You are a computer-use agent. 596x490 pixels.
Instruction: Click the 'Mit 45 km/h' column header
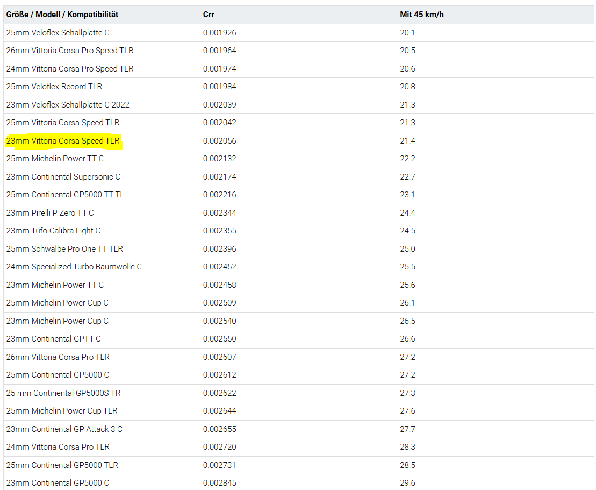[x=422, y=15]
